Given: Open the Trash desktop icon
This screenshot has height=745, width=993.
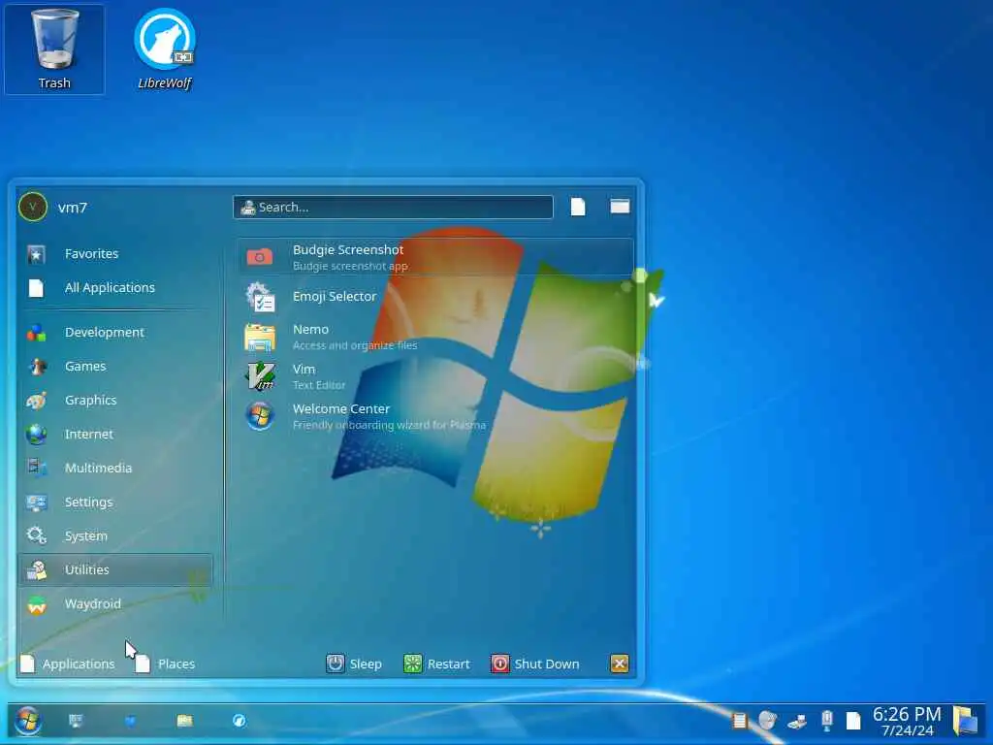Looking at the screenshot, I should coord(54,49).
